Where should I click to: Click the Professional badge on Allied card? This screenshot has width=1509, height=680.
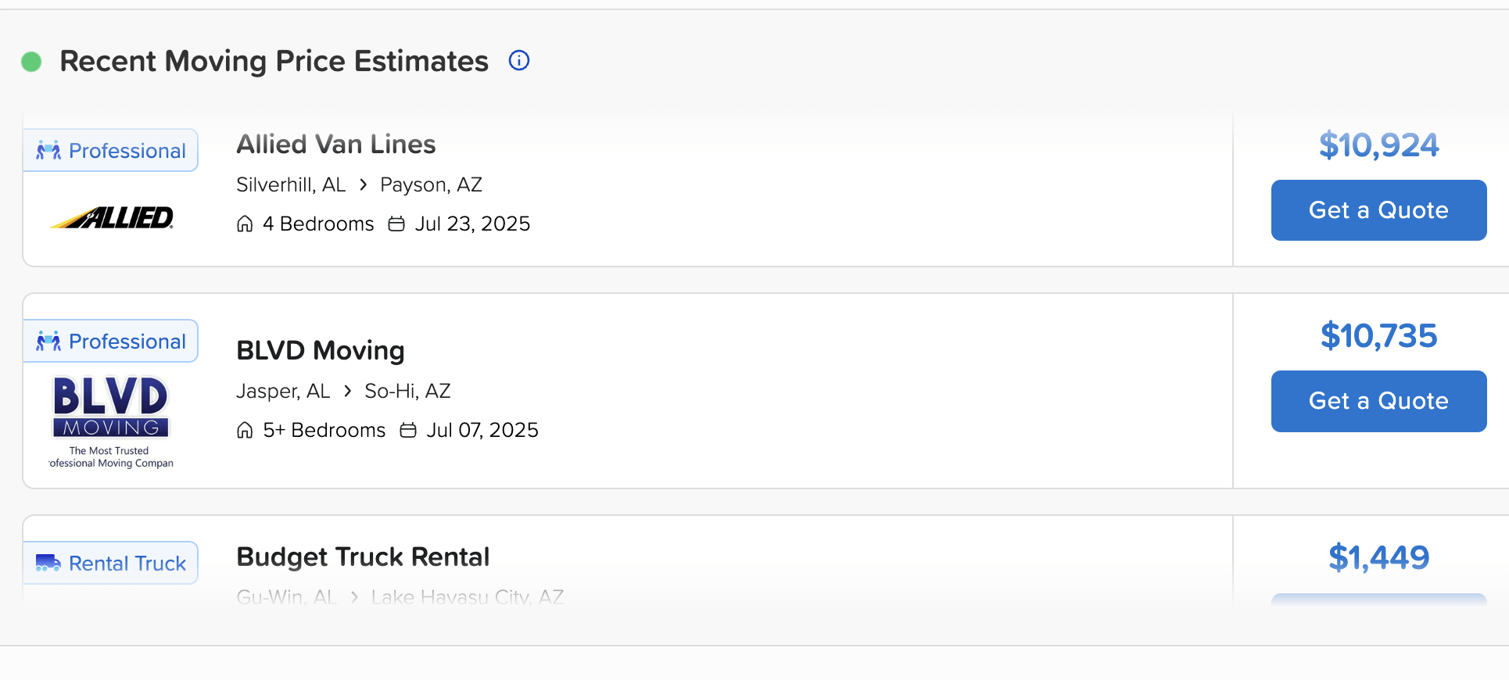tap(111, 151)
